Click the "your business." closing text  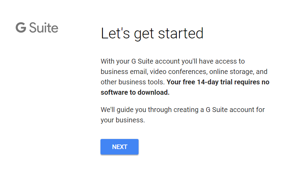click(123, 120)
